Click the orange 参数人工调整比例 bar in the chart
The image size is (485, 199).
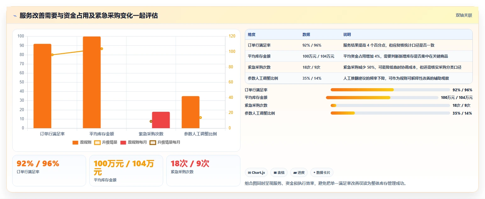point(190,112)
